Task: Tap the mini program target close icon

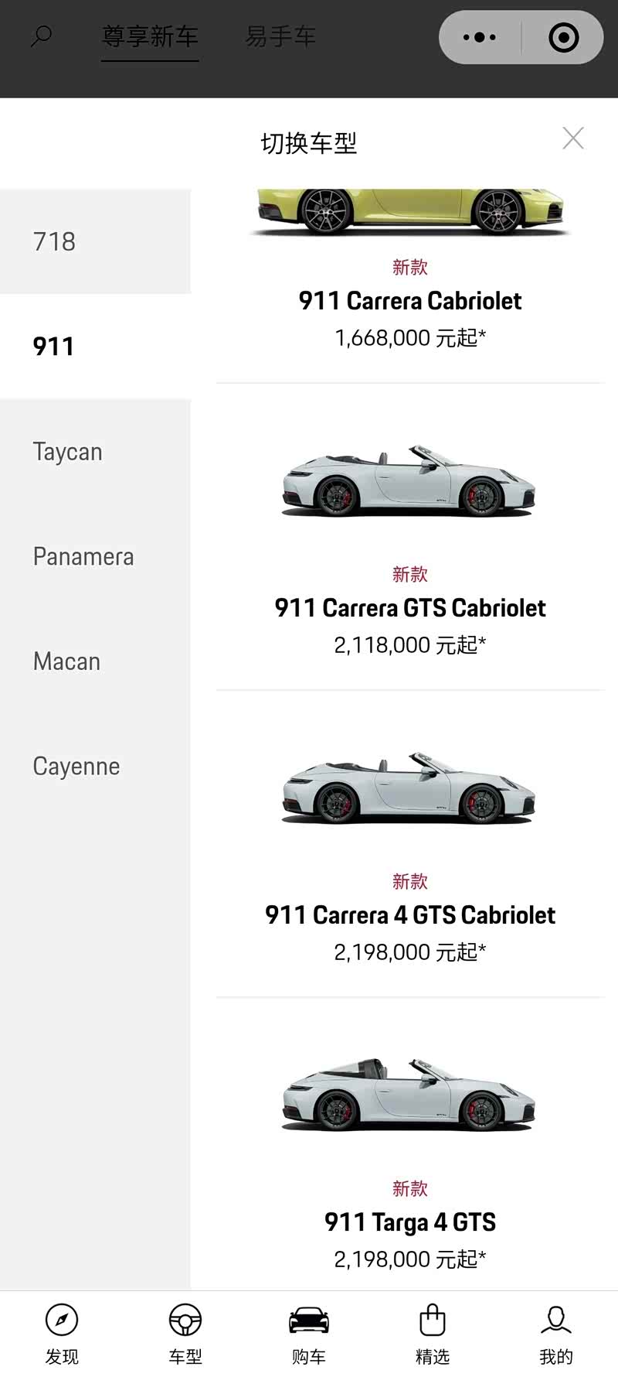Action: click(x=563, y=37)
